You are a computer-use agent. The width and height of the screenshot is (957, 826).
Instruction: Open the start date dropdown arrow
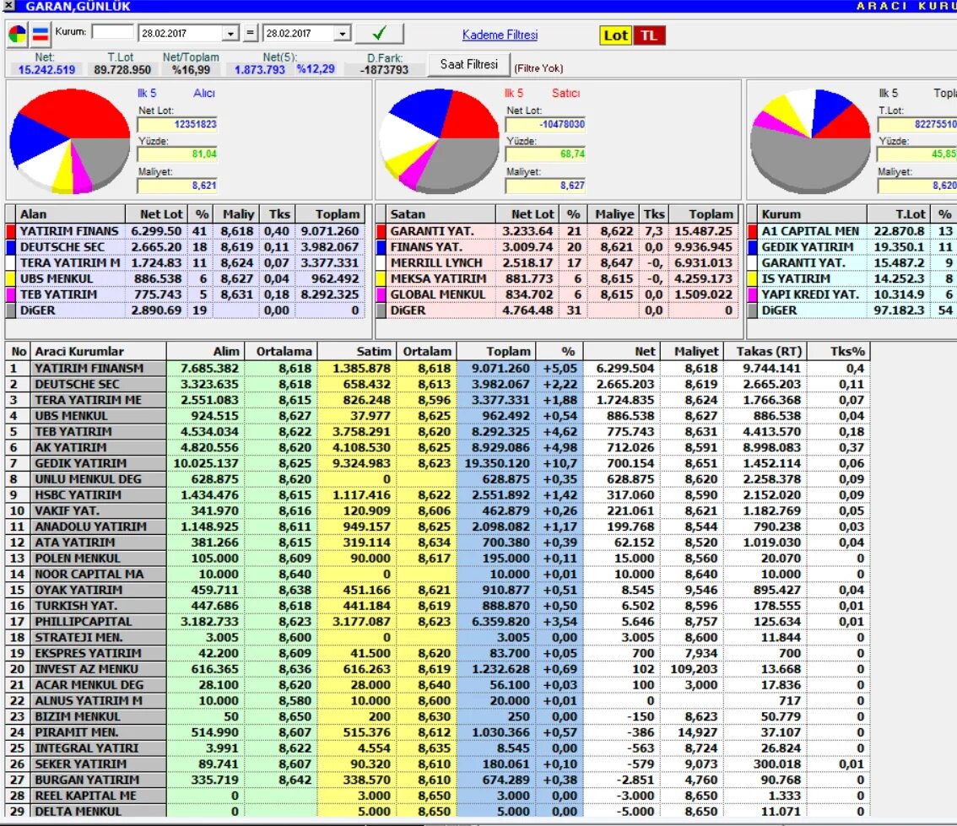click(230, 34)
